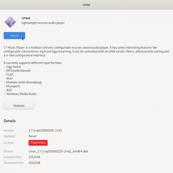The height and width of the screenshot is (173, 173).
Task: Click the C* Music Player description paragraph
Action: [x=86, y=51]
